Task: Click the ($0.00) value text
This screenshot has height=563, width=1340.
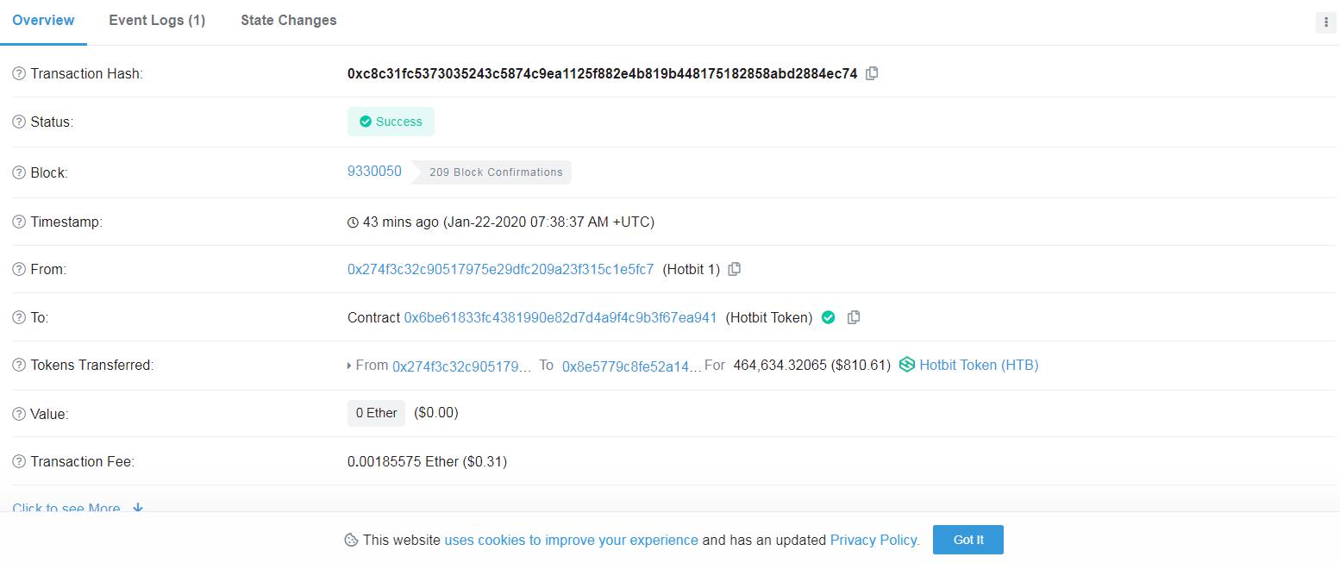Action: coord(436,413)
